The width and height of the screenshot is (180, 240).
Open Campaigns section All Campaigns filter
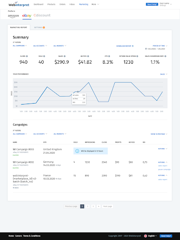click(x=20, y=134)
